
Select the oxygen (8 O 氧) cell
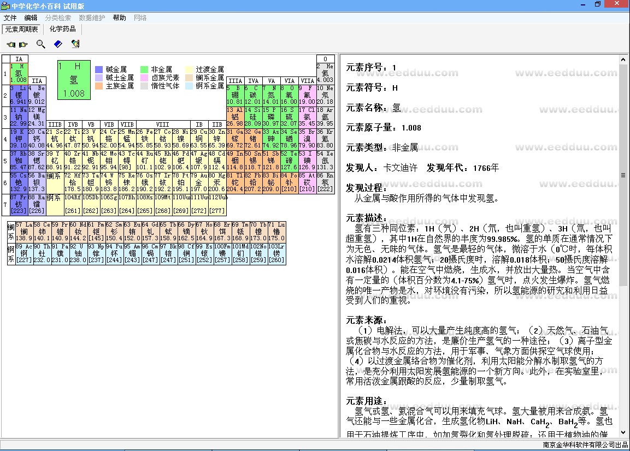pyautogui.click(x=289, y=95)
